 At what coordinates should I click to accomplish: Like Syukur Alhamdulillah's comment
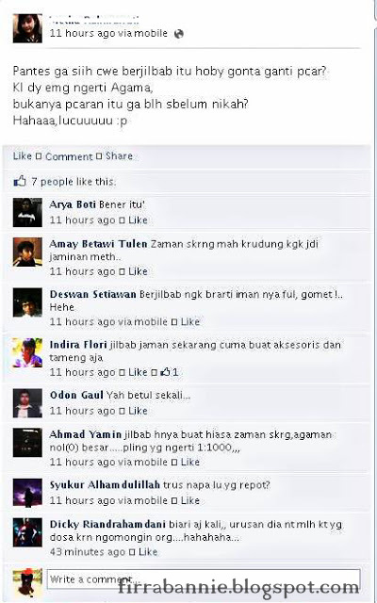click(x=190, y=500)
